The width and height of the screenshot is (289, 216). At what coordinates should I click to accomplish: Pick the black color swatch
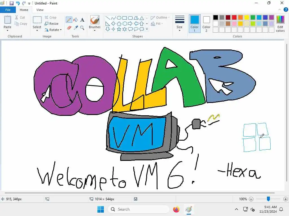point(215,17)
